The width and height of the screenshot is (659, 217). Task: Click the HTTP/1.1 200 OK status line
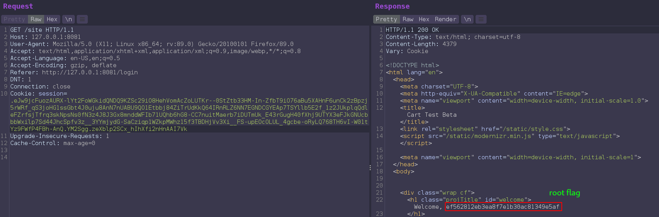pyautogui.click(x=412, y=30)
